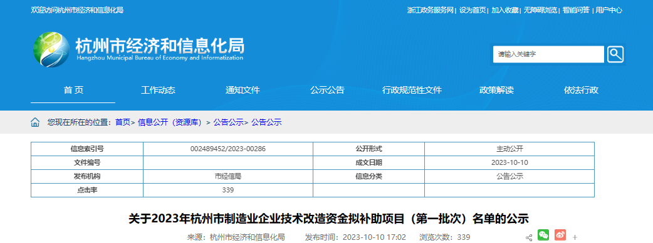Click 首页 breadcrumb link
Image resolution: width=653 pixels, height=243 pixels.
click(122, 122)
